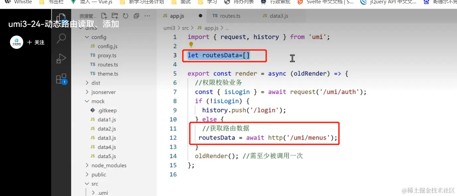
Task: Click the 资源管理器 explorer panel title
Action: click(88, 16)
